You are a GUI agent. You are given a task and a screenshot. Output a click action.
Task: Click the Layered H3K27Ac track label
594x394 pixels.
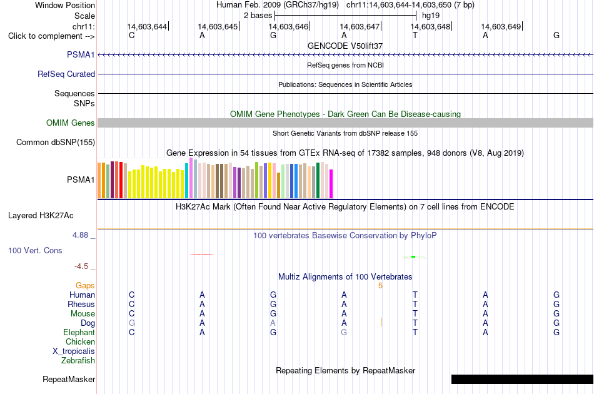tap(41, 216)
